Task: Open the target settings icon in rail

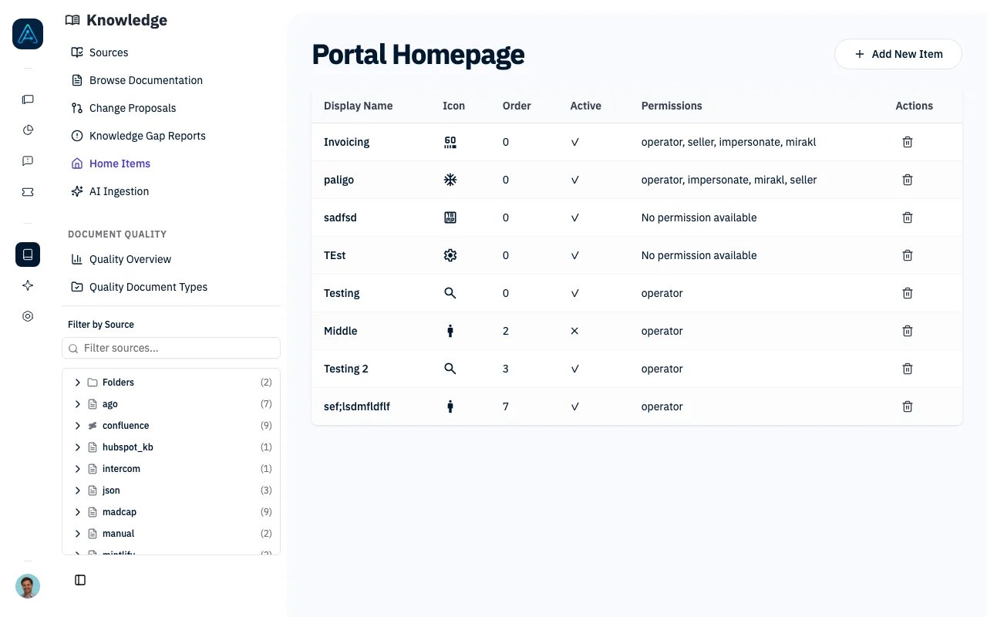Action: point(28,316)
